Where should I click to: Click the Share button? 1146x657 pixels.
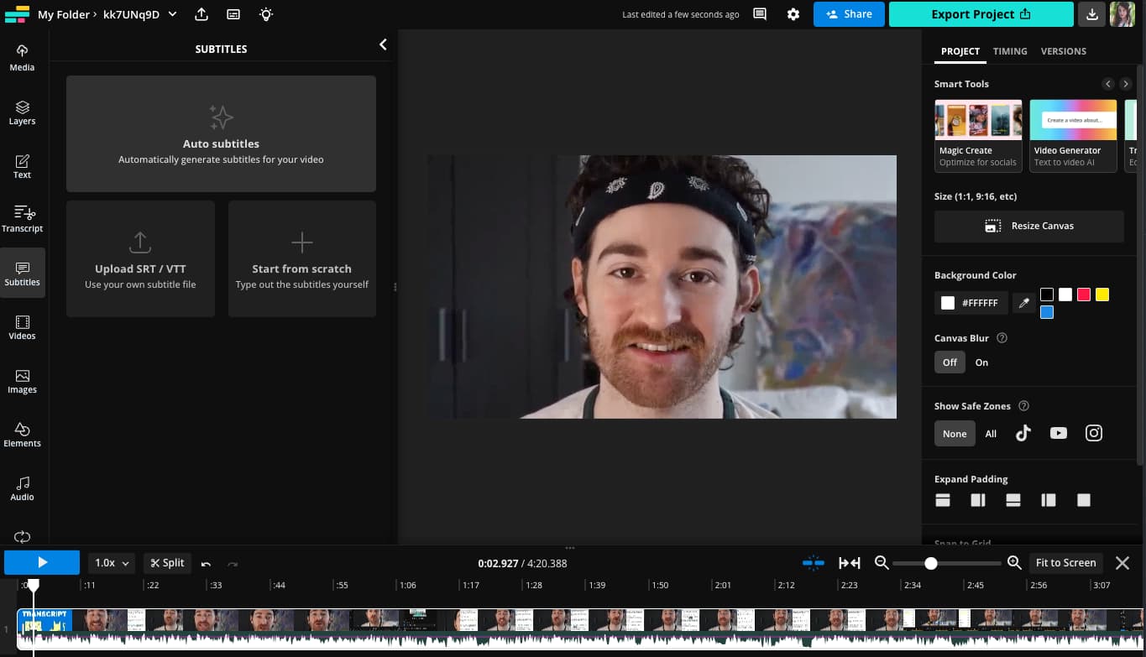click(x=849, y=14)
